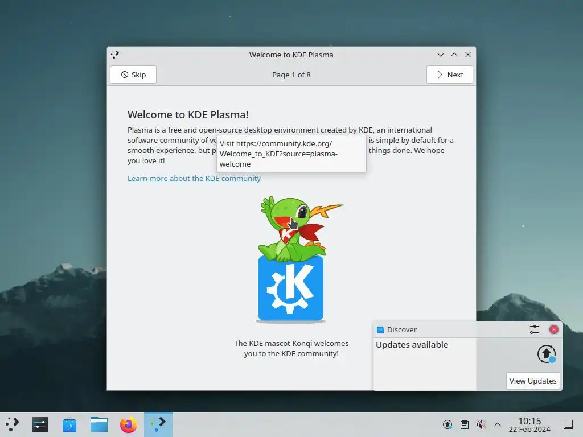Click the Page 1 of 8 indicator
583x437 pixels.
(291, 75)
